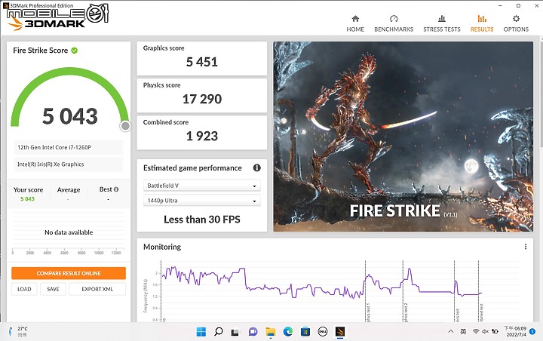
Task: Open Teams Chat taskbar icon
Action: (253, 332)
